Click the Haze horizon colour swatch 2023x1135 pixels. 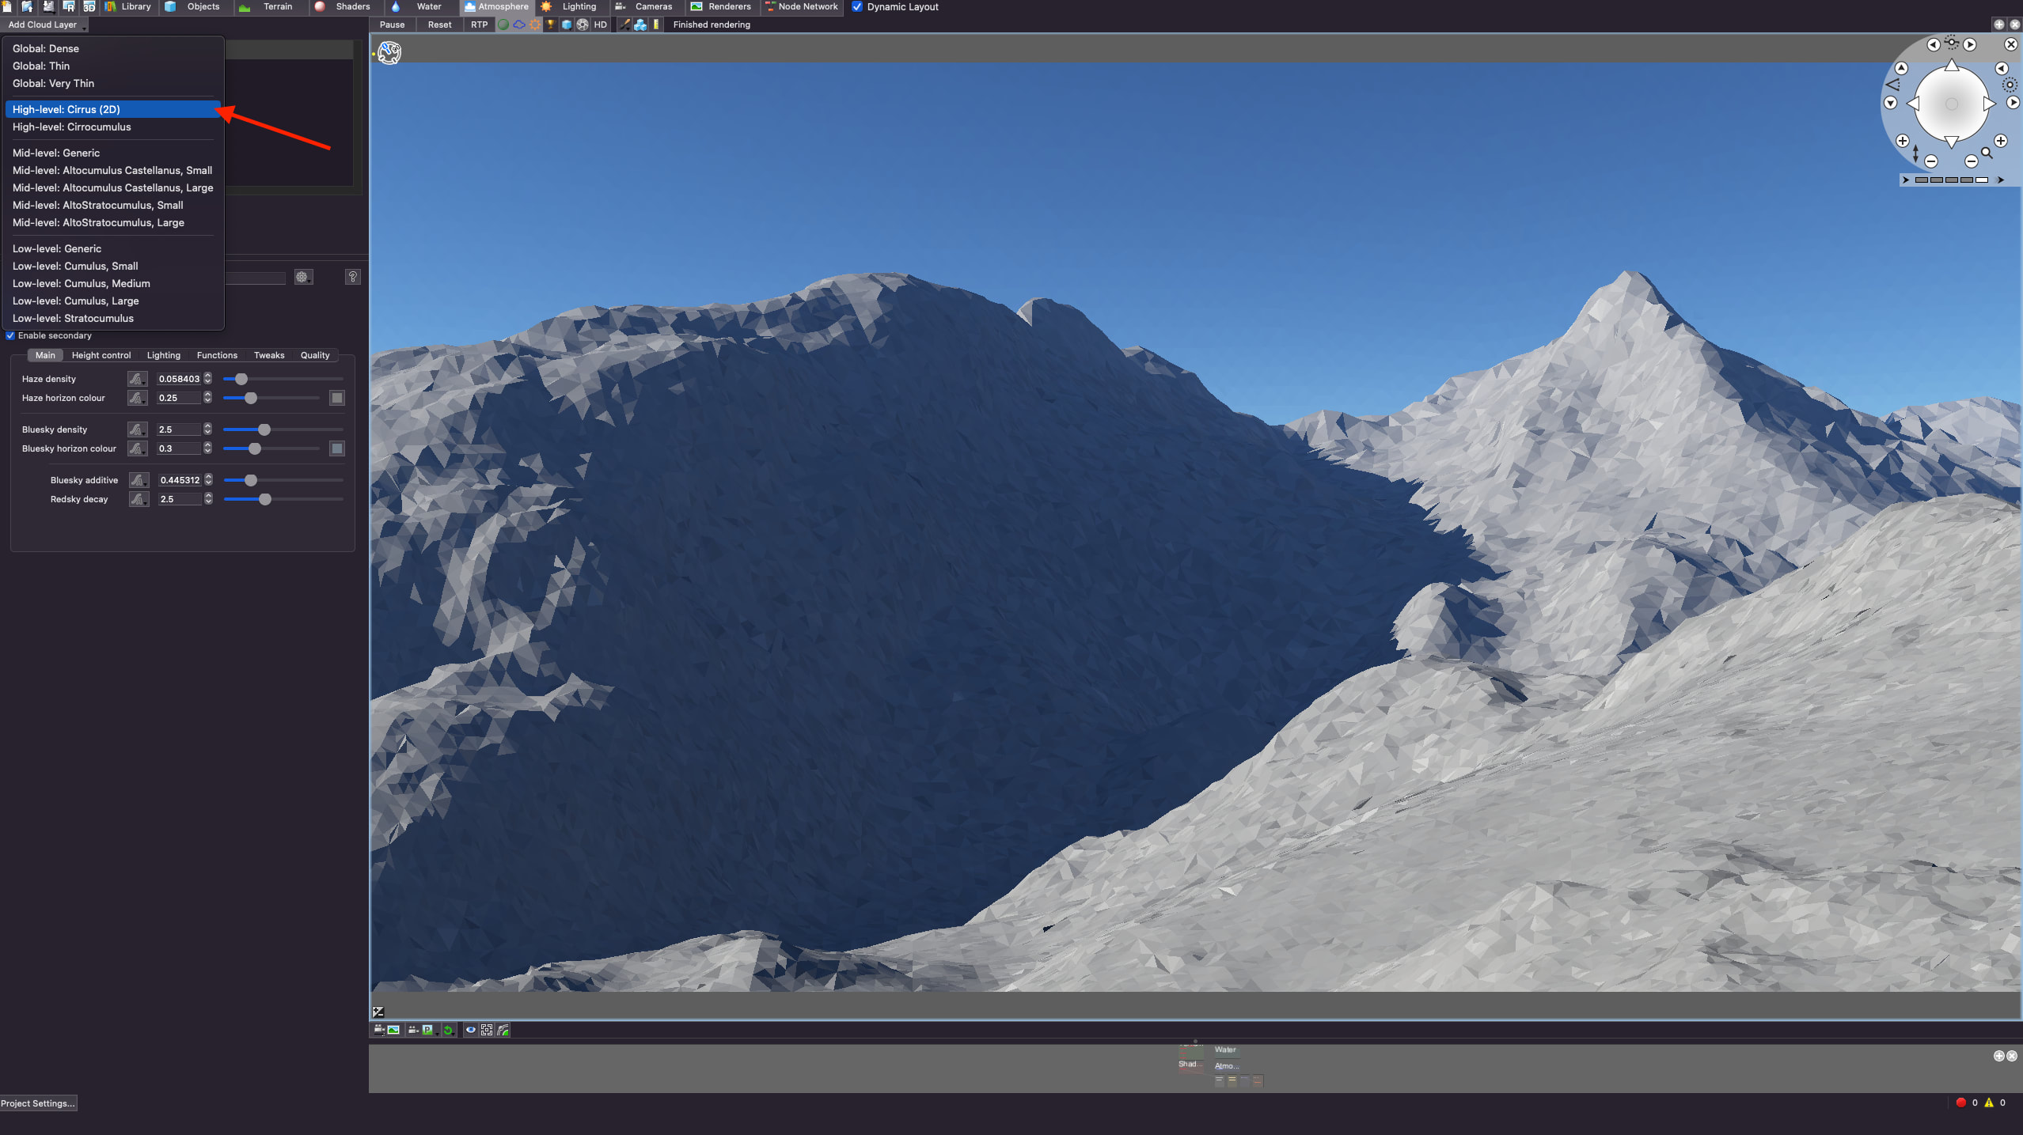(x=337, y=398)
